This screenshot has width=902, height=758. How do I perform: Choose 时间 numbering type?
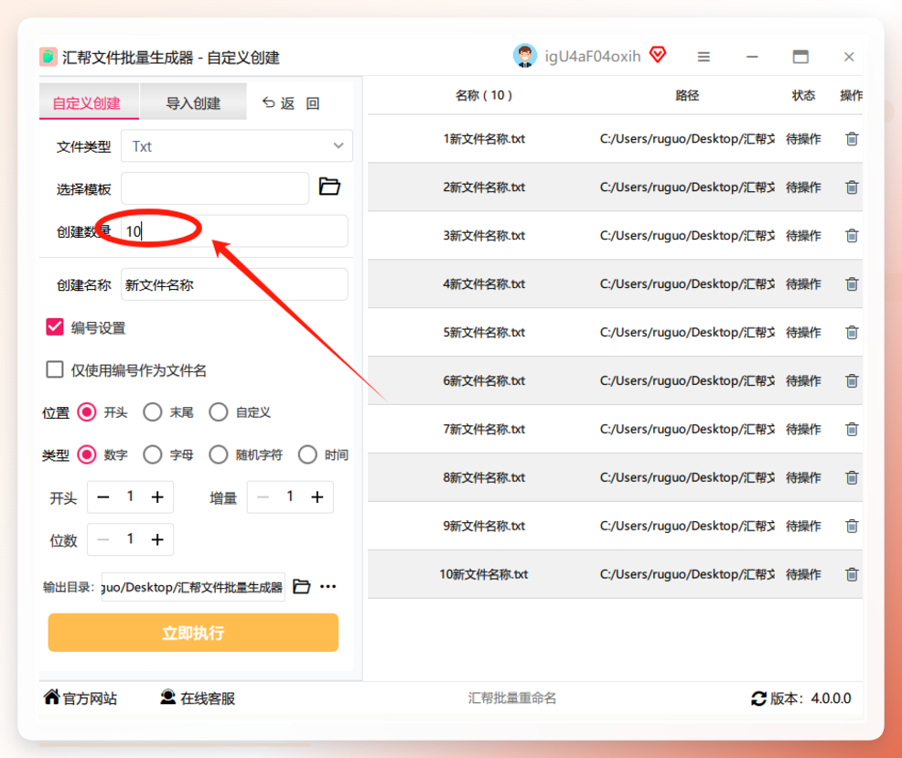307,455
